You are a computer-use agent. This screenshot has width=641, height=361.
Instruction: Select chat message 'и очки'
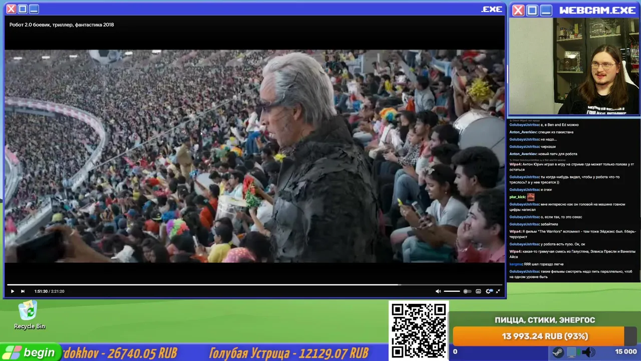[x=546, y=190]
